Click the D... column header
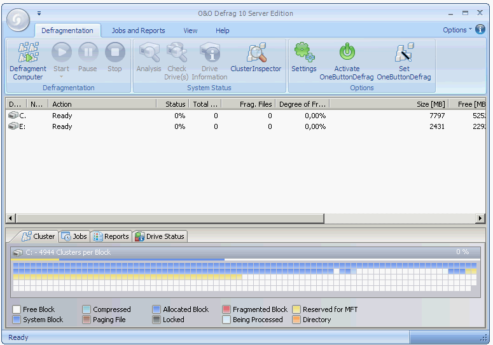Viewport: 493px width, 345px height. pos(16,104)
